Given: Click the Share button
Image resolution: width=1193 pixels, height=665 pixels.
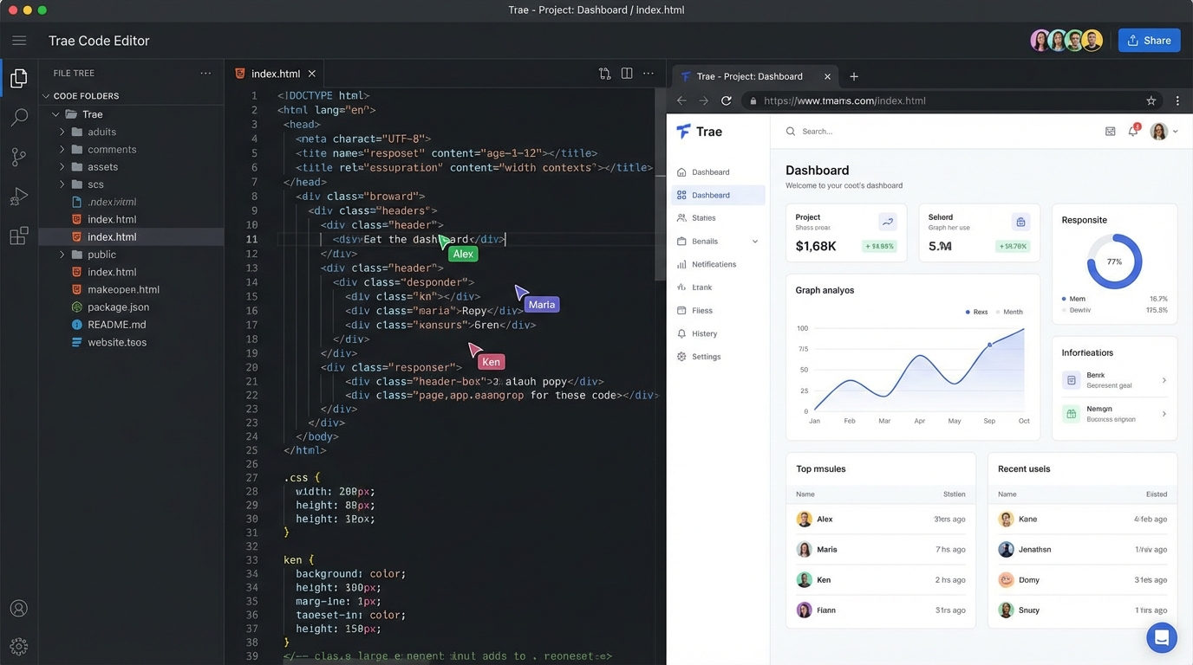Looking at the screenshot, I should pyautogui.click(x=1149, y=40).
